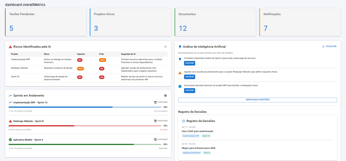The image size is (346, 161).
Task: Open the Notificações metric card
Action: point(300,22)
